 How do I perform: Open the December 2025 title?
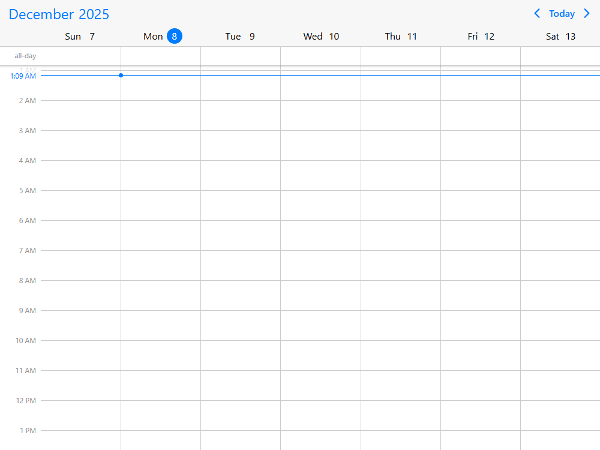coord(59,14)
